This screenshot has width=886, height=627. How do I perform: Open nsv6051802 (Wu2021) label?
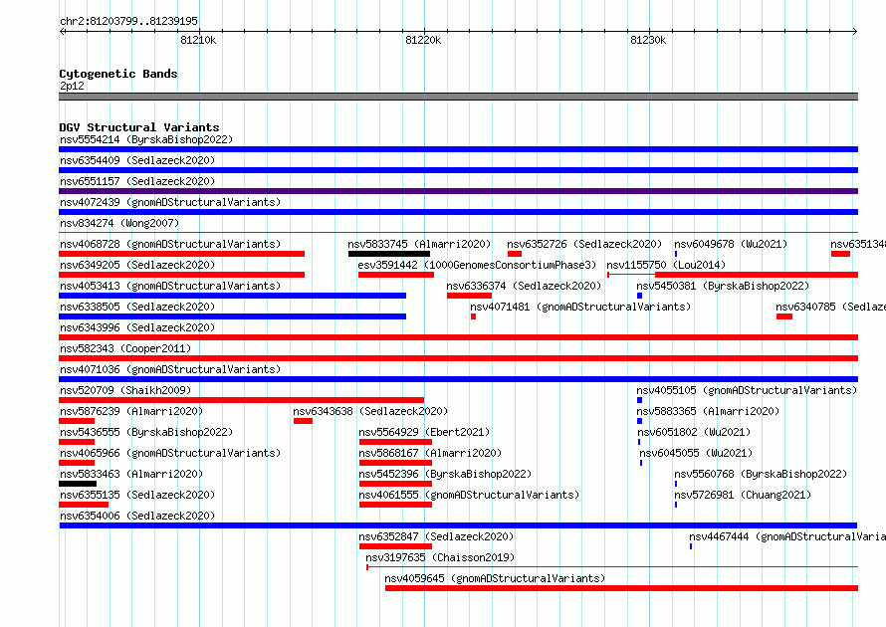pos(694,432)
